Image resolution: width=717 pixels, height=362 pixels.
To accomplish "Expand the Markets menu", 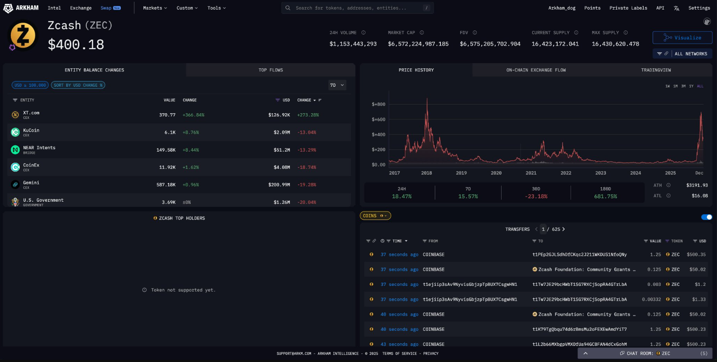I will (155, 8).
